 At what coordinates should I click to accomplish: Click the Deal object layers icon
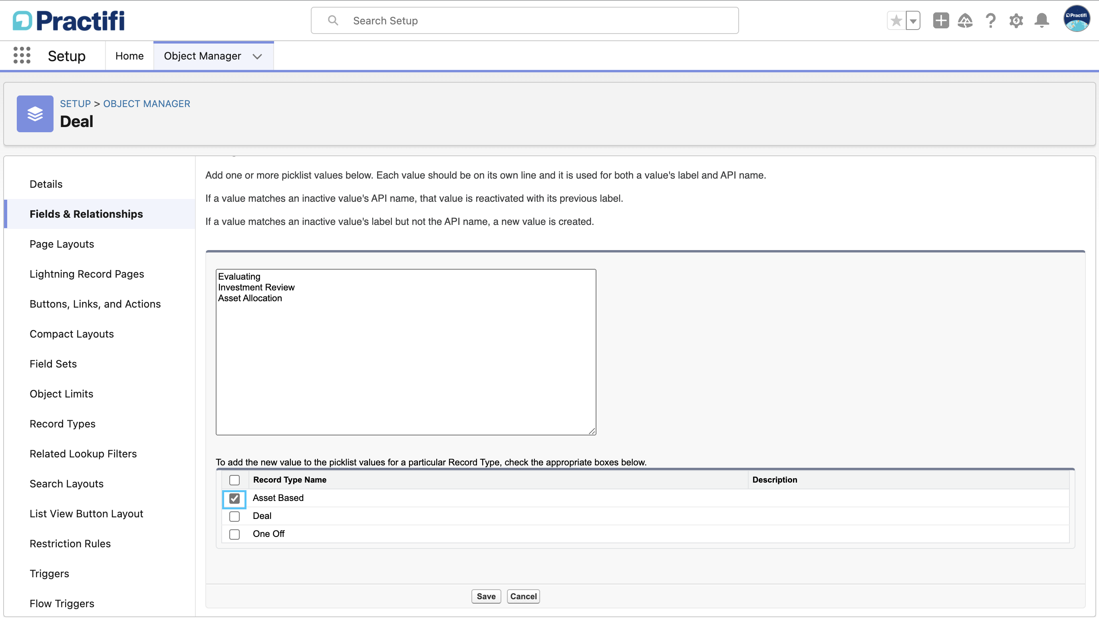(x=35, y=114)
